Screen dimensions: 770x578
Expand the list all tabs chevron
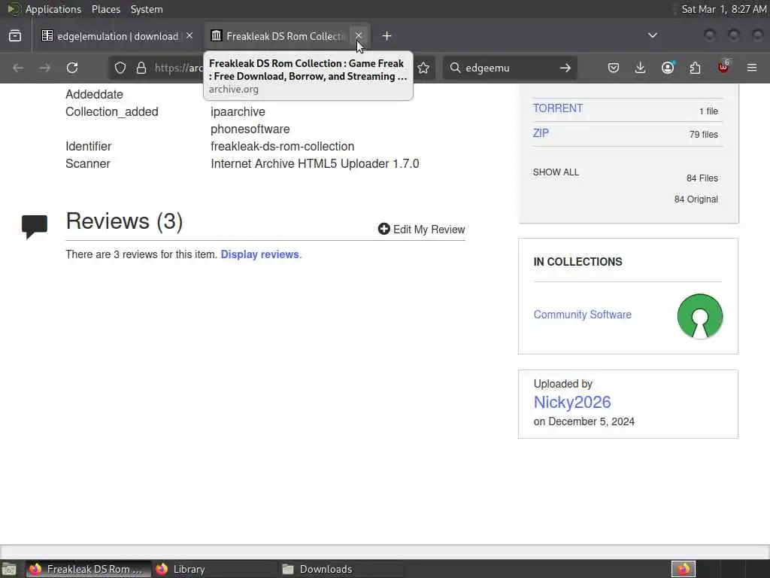point(652,35)
